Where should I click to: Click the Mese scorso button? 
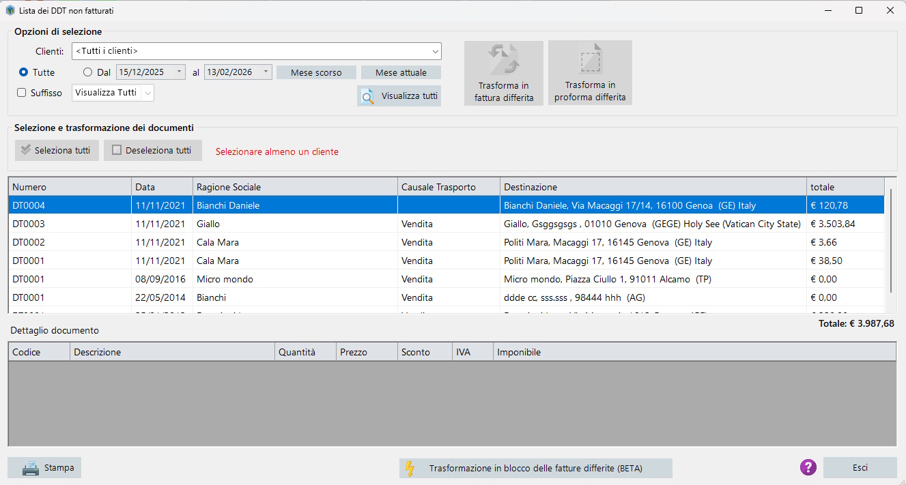[x=316, y=72]
